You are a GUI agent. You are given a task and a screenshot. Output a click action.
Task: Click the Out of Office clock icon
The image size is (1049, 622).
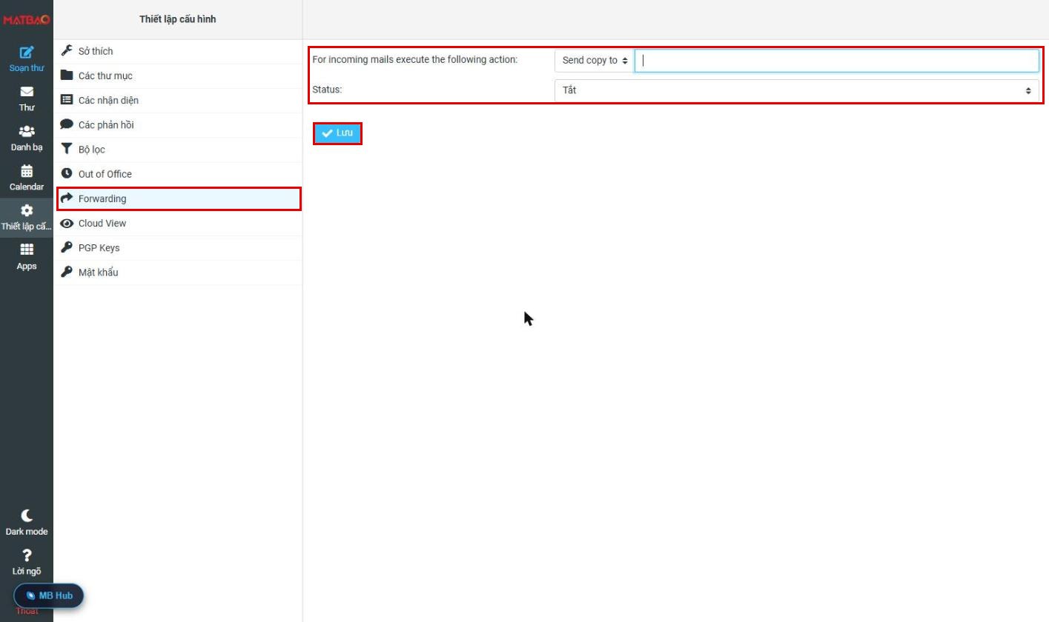(67, 173)
